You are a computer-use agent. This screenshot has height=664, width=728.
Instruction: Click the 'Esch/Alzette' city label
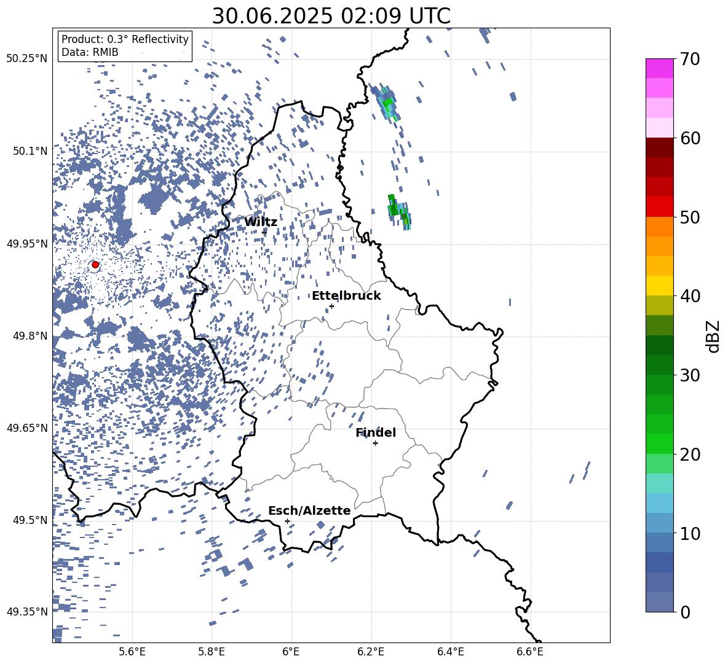309,510
